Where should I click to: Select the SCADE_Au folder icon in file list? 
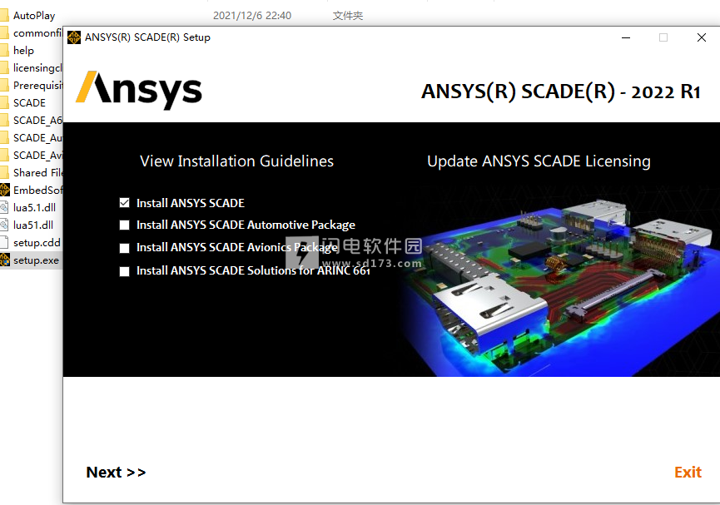(x=4, y=138)
